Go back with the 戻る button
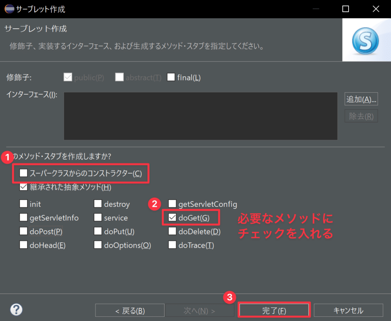 point(130,310)
